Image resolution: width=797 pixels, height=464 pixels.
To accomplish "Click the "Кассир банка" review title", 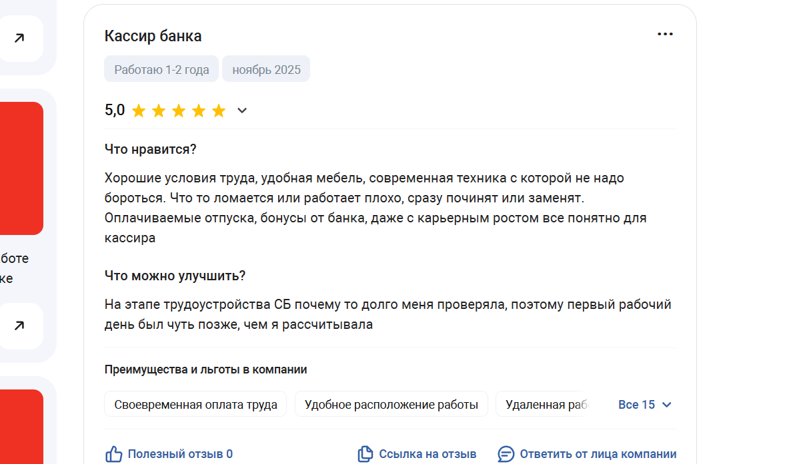I will [x=153, y=36].
